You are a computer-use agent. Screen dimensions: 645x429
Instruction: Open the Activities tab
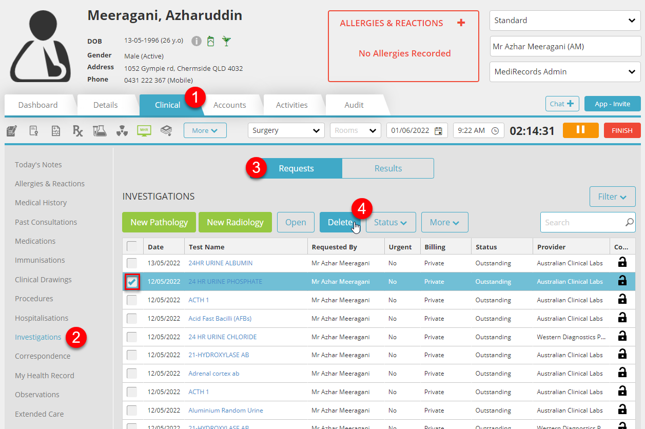tap(291, 105)
